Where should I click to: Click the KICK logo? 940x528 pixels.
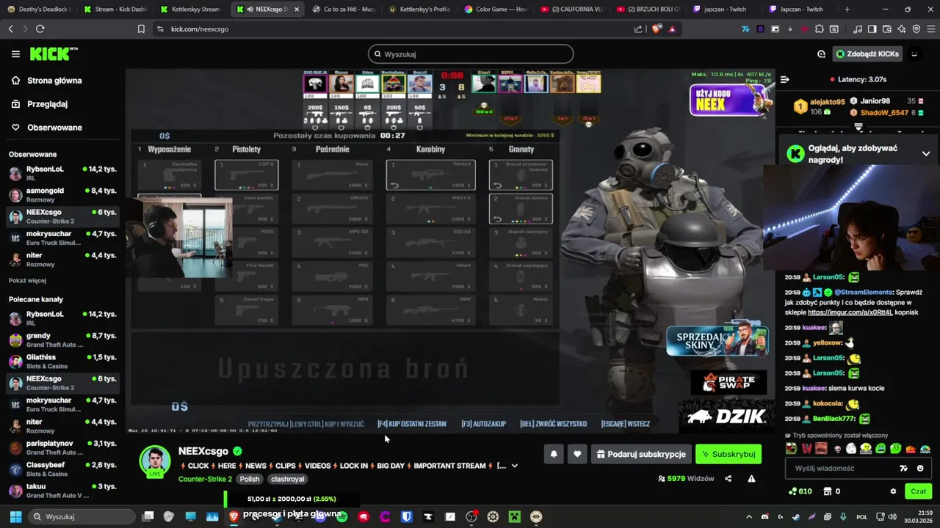[54, 54]
